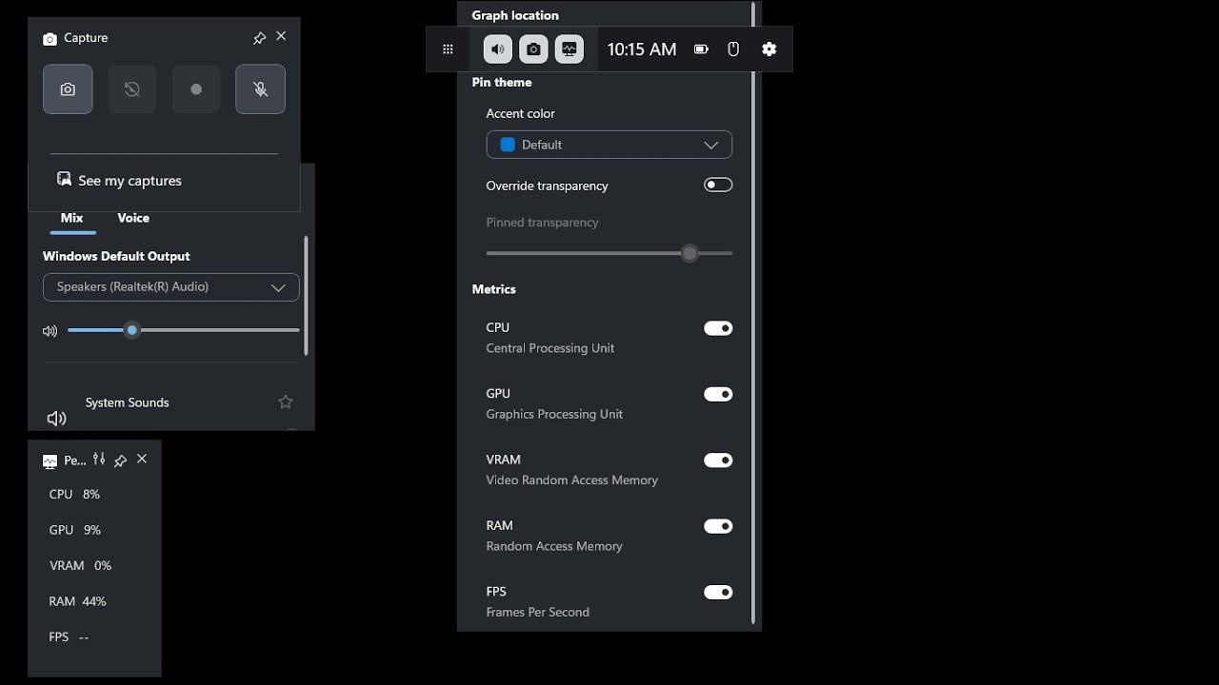Pin the Capture widget
The image size is (1219, 685).
point(259,38)
